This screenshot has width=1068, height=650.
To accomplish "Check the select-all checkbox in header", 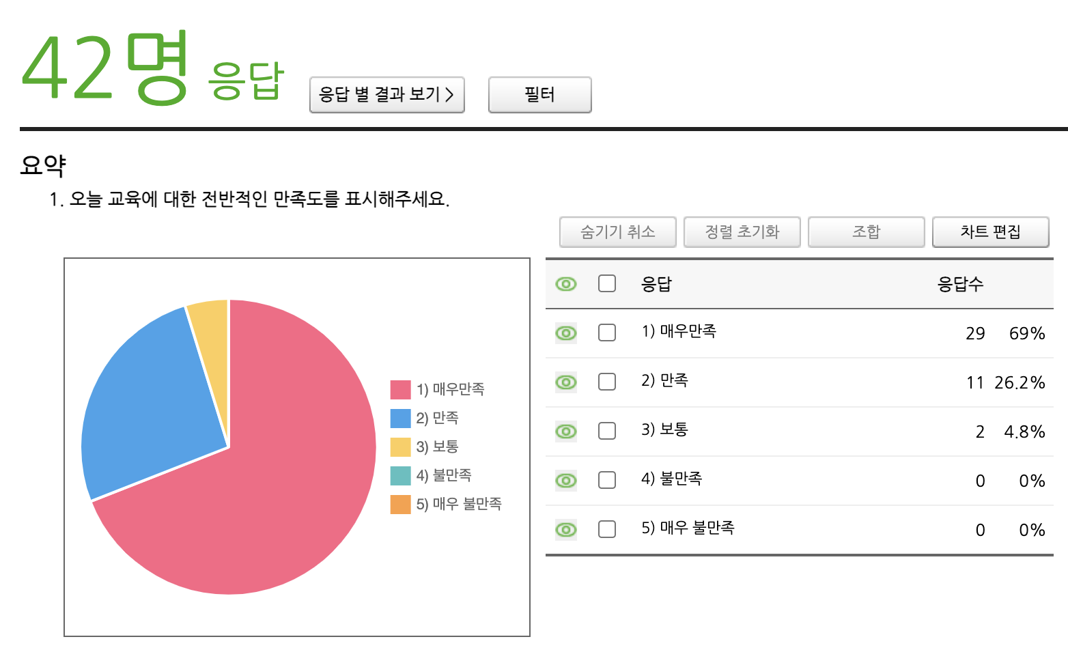I will pos(607,283).
